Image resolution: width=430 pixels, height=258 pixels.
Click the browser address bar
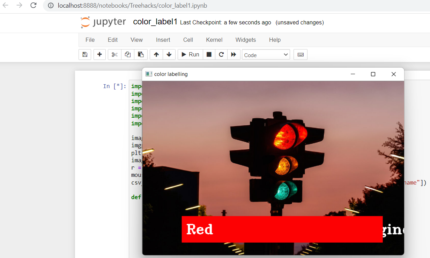pos(140,6)
